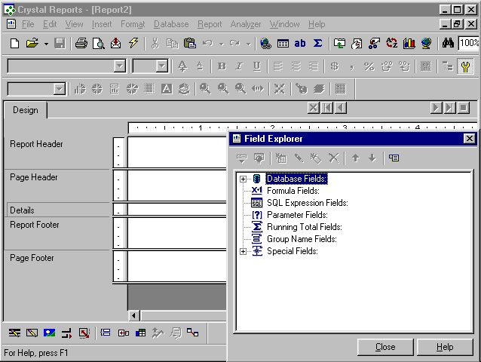Open the font name dropdown
This screenshot has height=362, width=481.
click(119, 66)
